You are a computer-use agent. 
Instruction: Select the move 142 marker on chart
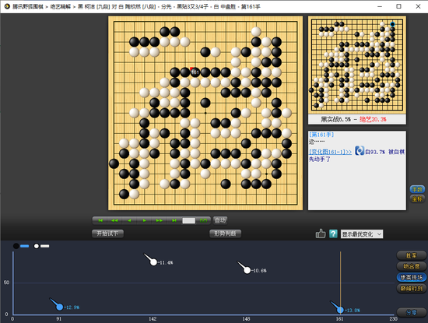[153, 262]
